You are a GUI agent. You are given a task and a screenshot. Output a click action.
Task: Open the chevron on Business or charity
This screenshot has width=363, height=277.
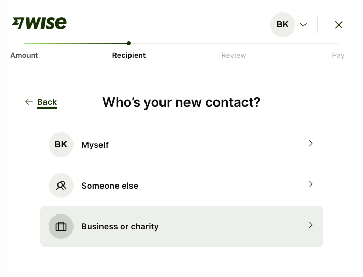(311, 225)
